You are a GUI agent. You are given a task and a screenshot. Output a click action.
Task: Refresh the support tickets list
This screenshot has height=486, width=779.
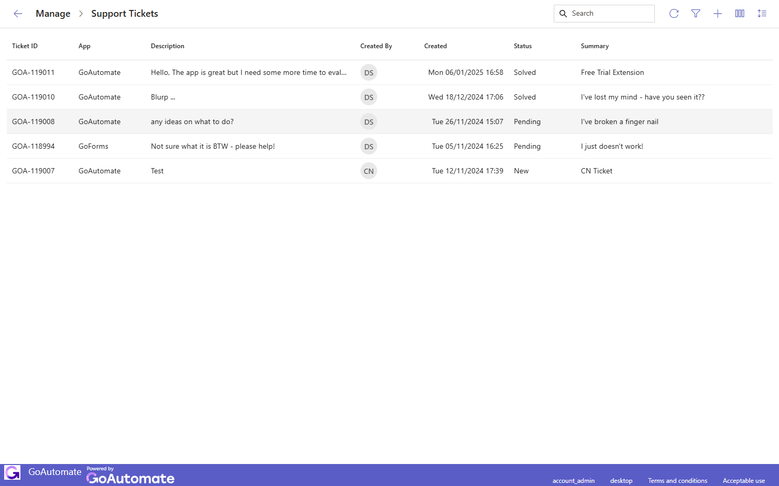pyautogui.click(x=674, y=14)
